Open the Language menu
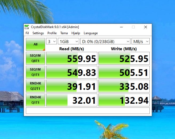This screenshot has width=175, height=139. click(91, 33)
